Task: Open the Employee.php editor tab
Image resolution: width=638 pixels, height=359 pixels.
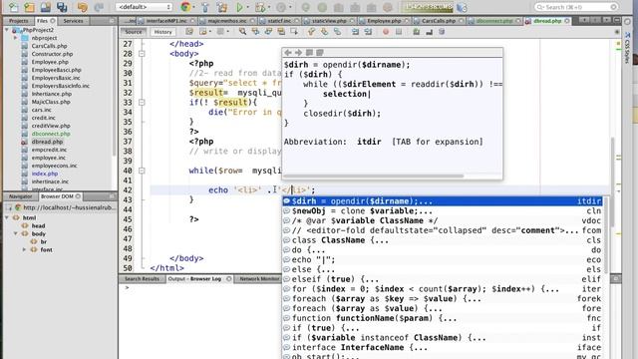Action: point(384,21)
